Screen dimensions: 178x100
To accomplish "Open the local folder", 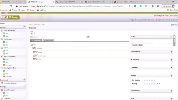I will [39, 59].
